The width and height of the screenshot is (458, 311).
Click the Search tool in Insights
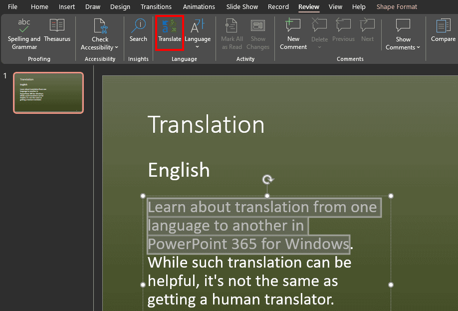coord(138,33)
